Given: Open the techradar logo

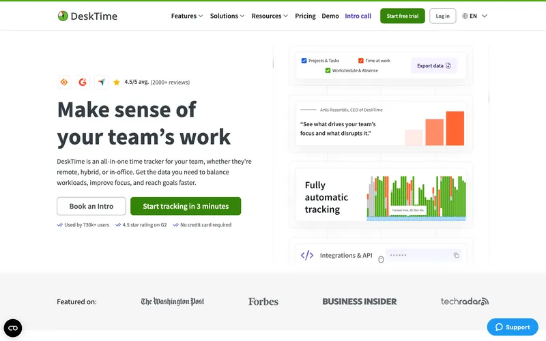Looking at the screenshot, I should coord(465,301).
